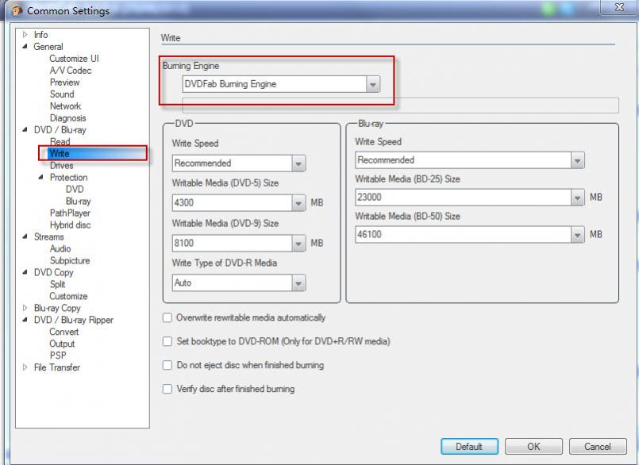Click the Default button

(469, 446)
